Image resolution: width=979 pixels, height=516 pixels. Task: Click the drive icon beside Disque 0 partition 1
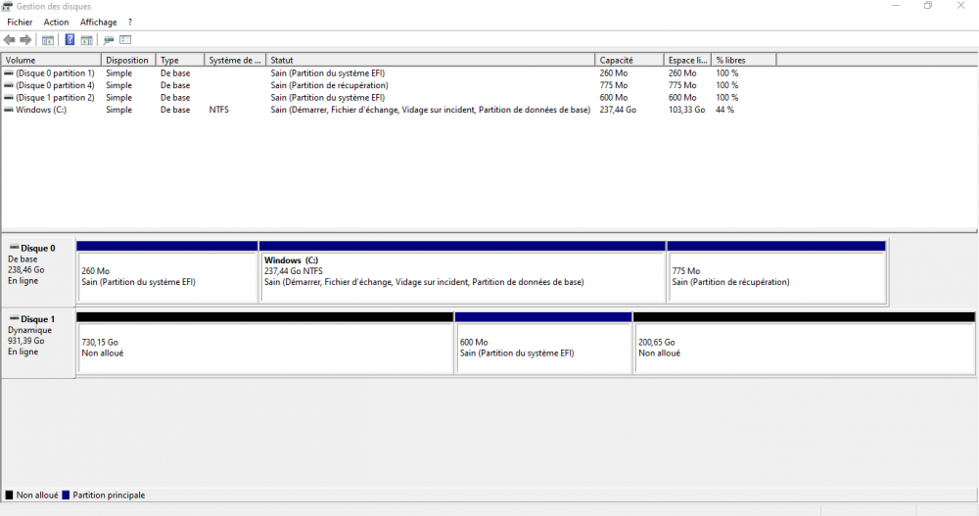tap(8, 73)
